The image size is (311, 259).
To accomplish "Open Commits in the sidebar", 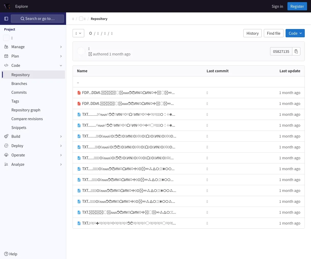I will point(33,92).
